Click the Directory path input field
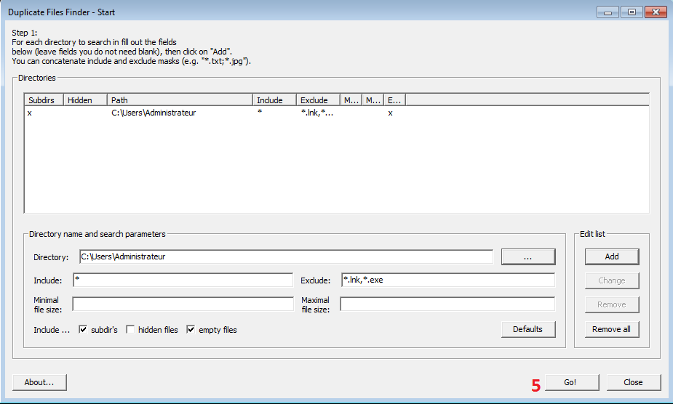 [285, 257]
